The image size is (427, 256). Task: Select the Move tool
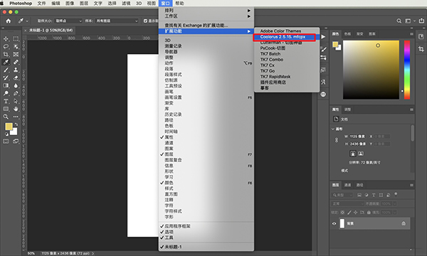pos(6,38)
